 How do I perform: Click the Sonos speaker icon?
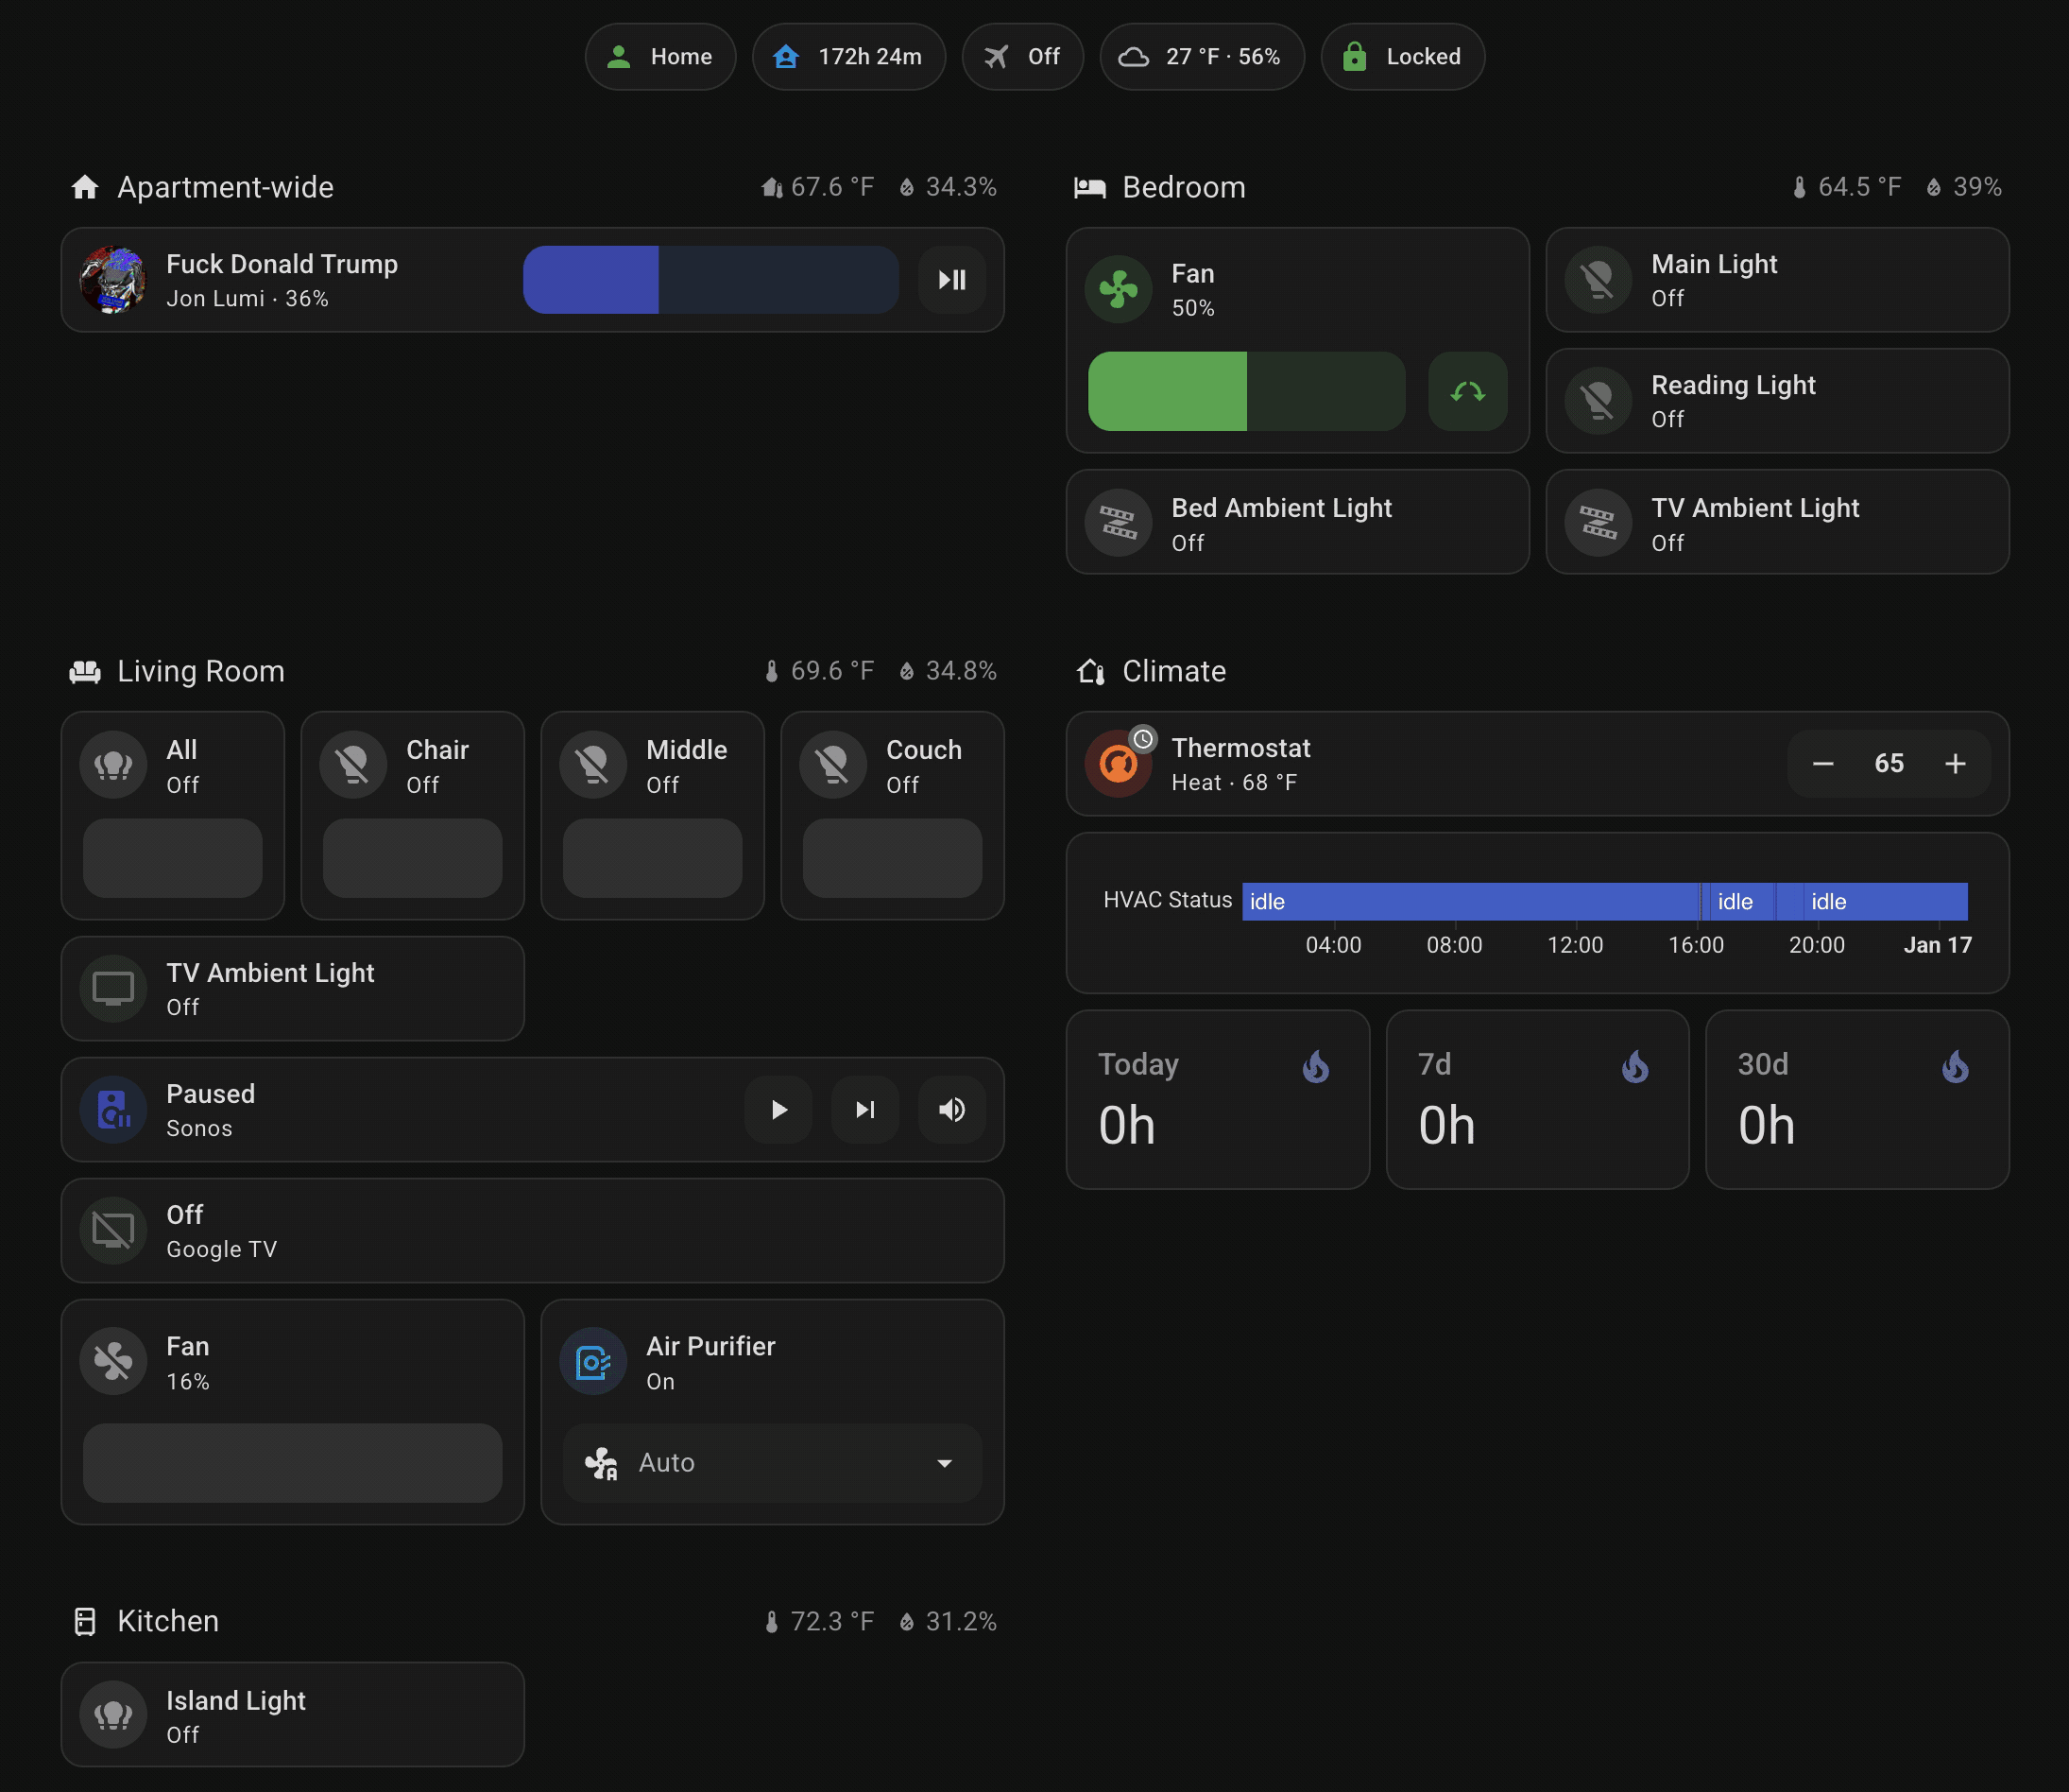(x=113, y=1110)
